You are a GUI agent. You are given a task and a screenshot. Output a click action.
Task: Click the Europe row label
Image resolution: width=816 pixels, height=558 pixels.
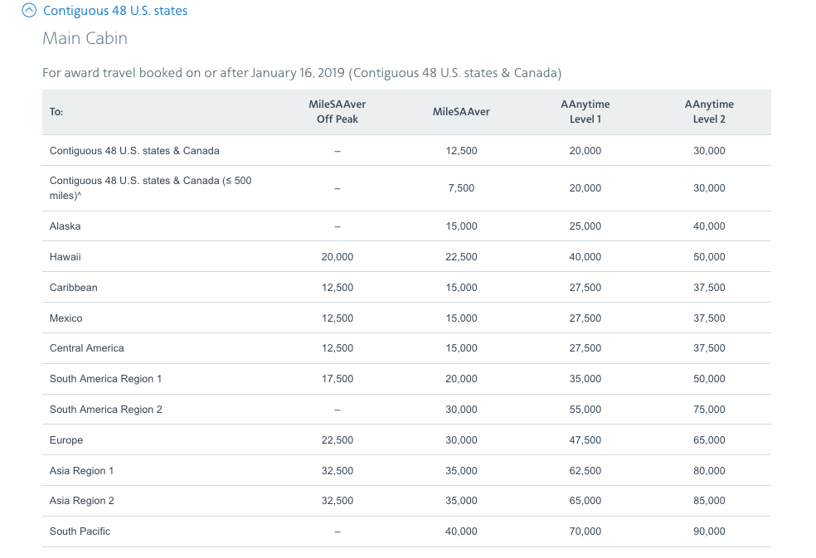(66, 440)
